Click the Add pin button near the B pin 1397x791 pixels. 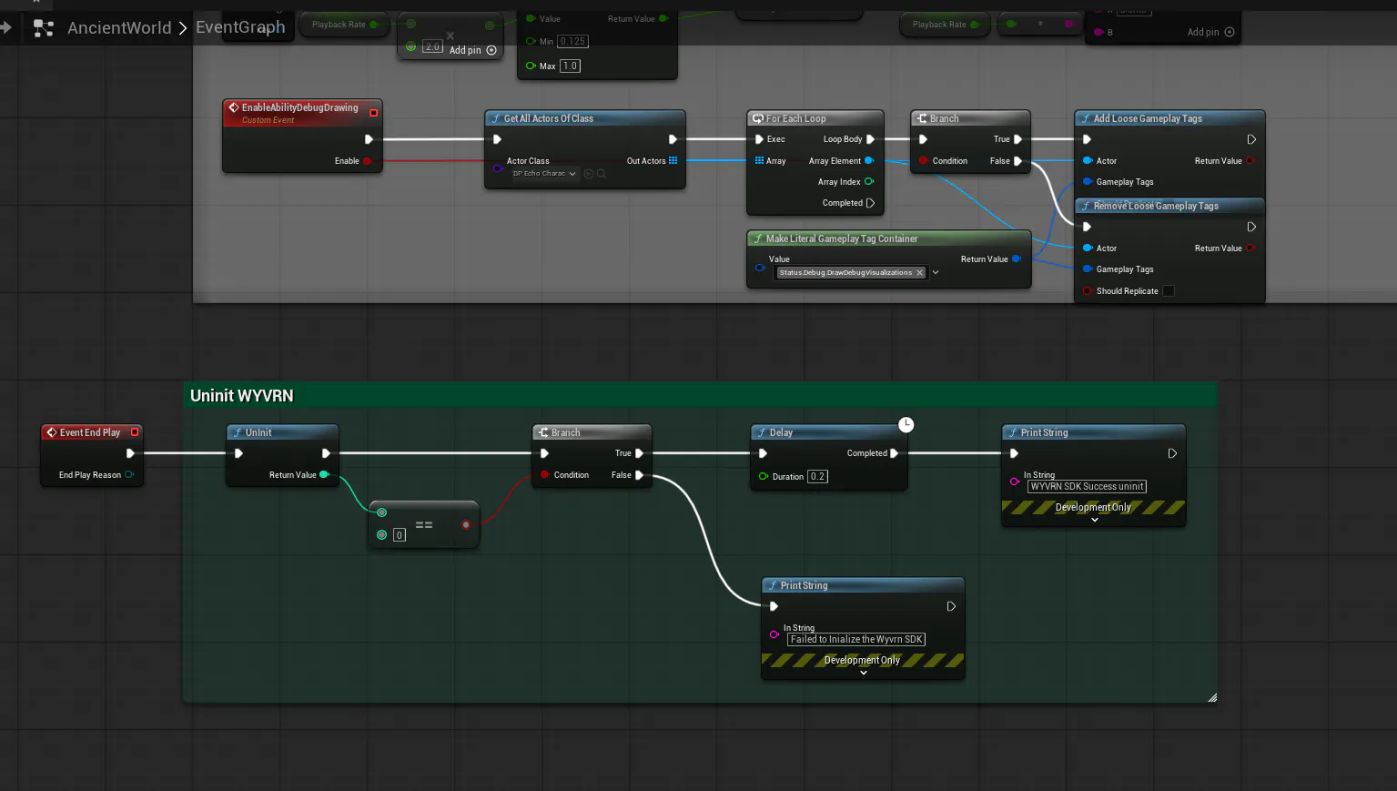[1210, 32]
